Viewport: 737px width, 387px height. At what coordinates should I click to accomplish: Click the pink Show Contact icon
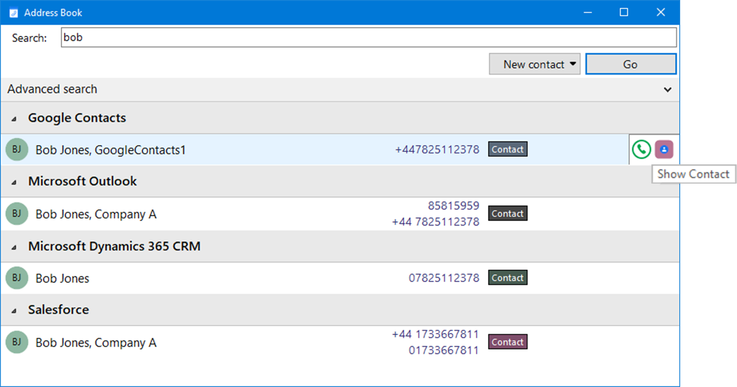coord(664,149)
